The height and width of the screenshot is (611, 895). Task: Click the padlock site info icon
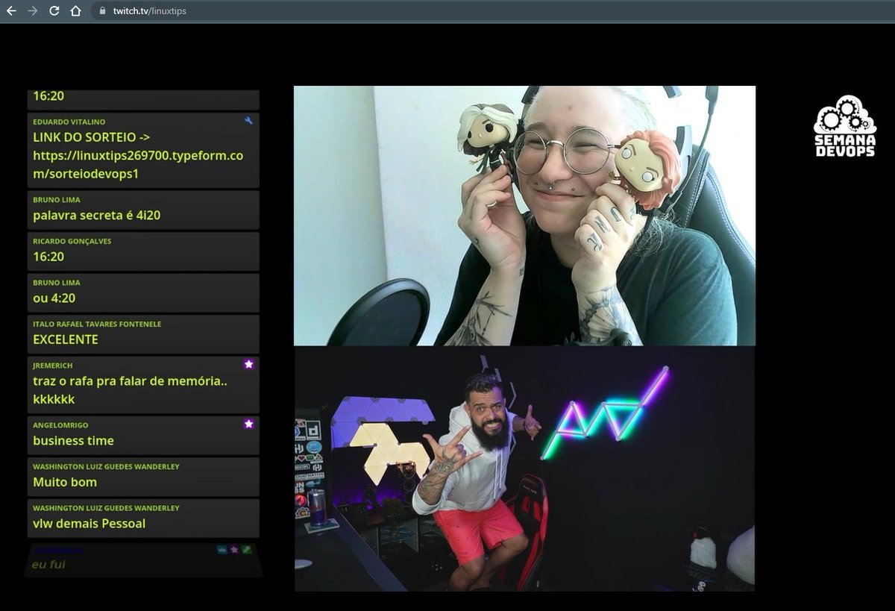[103, 11]
